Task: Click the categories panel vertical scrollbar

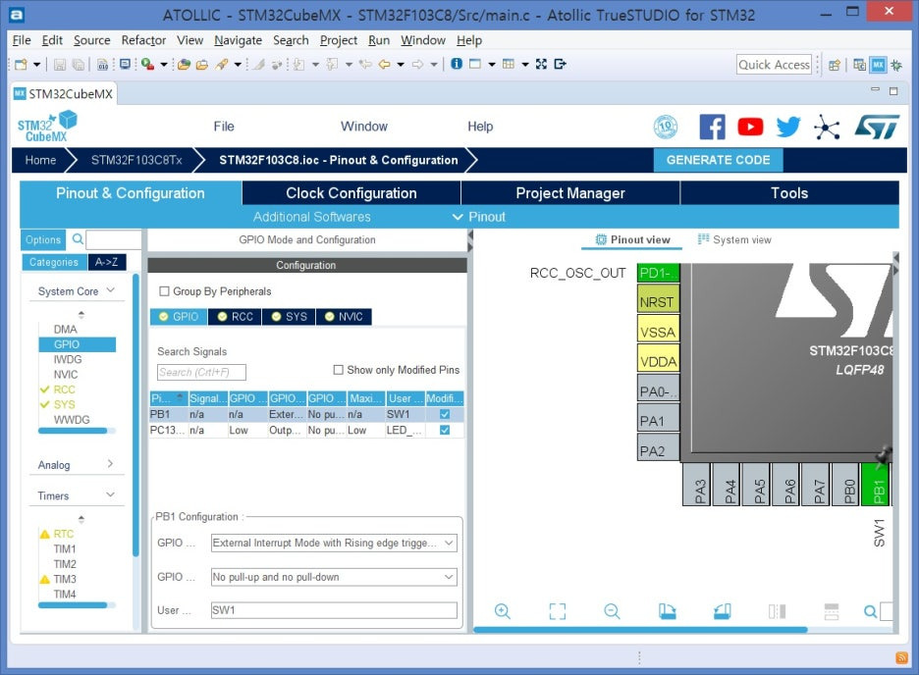Action: (135, 414)
